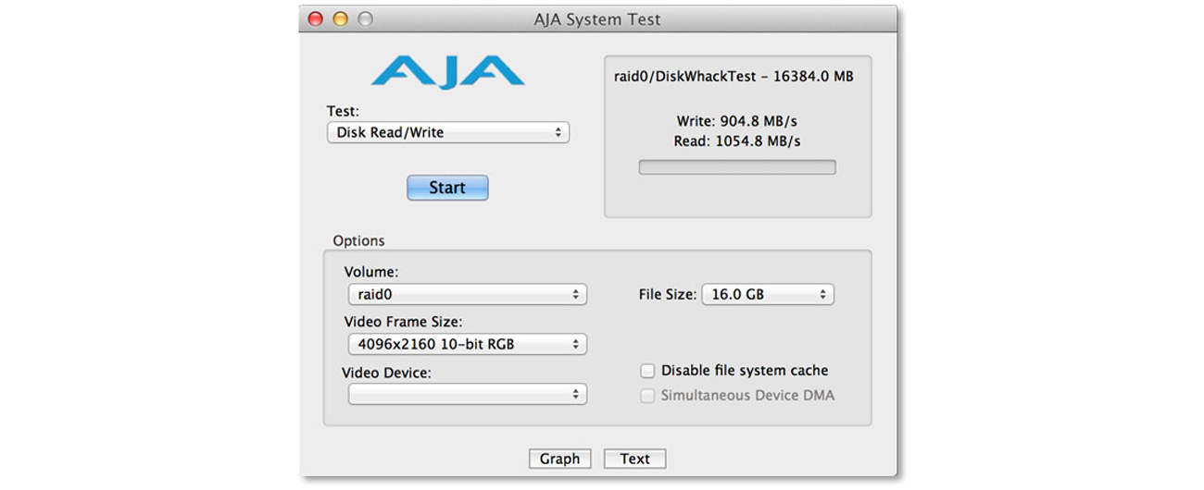Click the AJA logo
The image size is (1204, 490).
pos(447,71)
